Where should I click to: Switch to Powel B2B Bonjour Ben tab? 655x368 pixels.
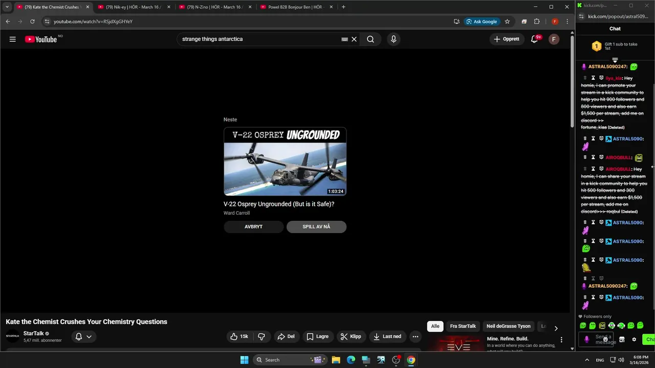(296, 7)
